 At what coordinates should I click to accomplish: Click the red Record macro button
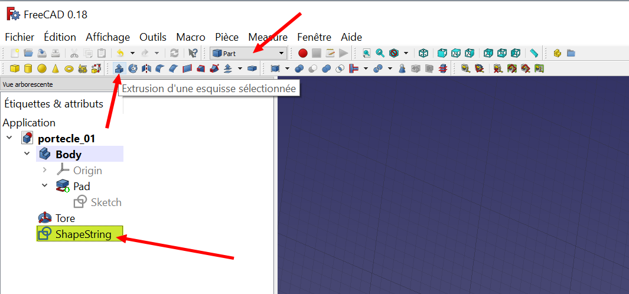pyautogui.click(x=303, y=53)
